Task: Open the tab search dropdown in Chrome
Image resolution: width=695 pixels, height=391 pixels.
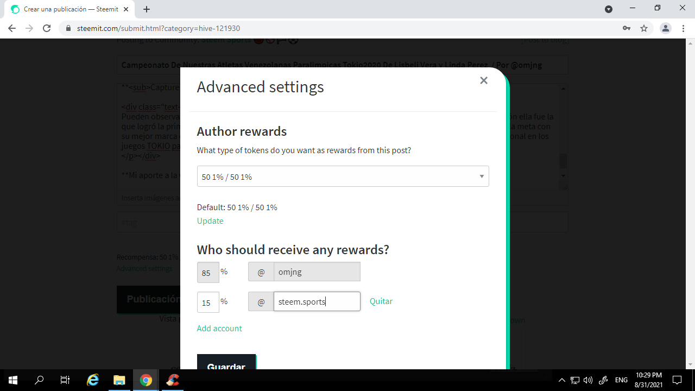Action: (609, 9)
